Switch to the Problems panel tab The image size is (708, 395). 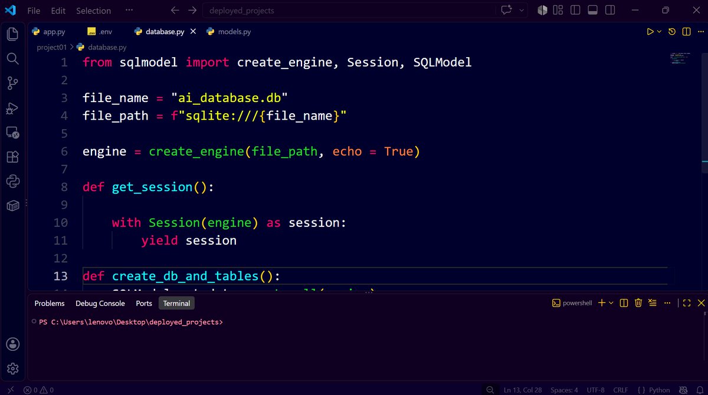(50, 303)
